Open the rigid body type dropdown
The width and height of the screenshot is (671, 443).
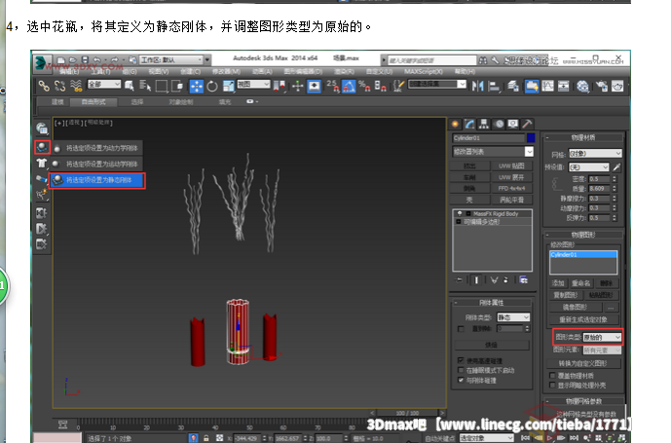pyautogui.click(x=513, y=317)
